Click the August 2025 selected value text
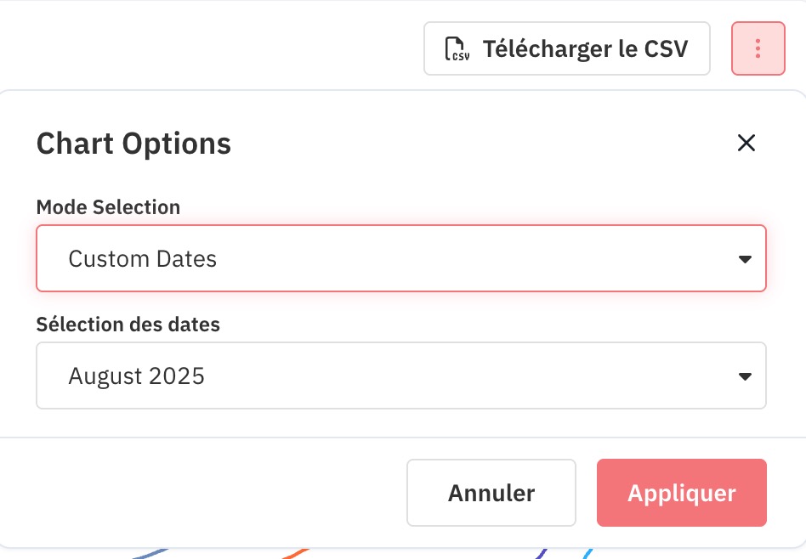This screenshot has height=559, width=806. tap(137, 376)
